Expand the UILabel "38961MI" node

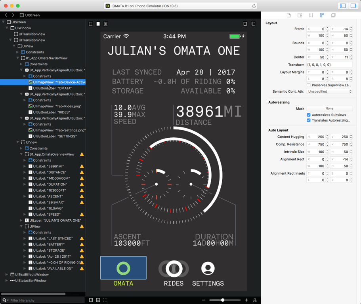pyautogui.click(x=25, y=166)
